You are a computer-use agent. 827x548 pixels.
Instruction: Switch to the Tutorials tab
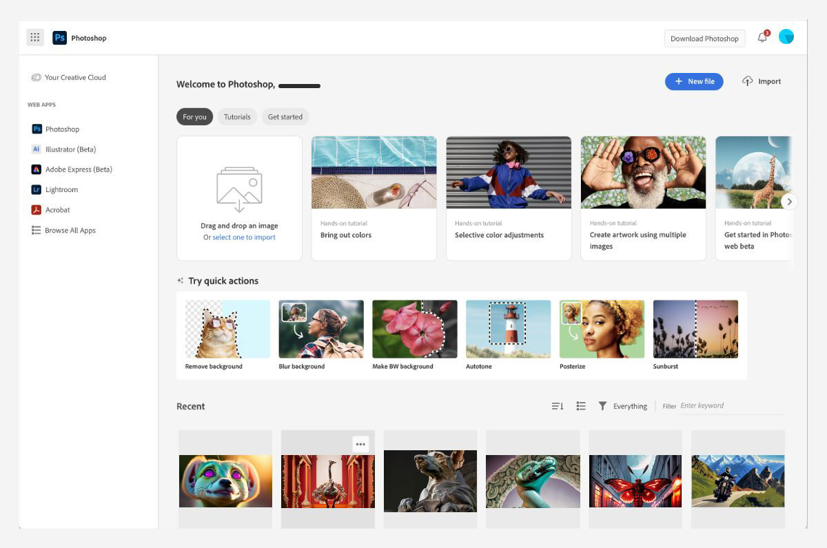point(237,116)
